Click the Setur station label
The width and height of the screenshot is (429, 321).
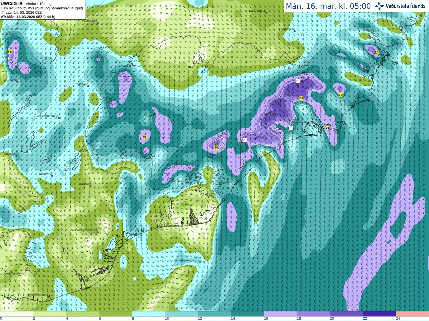click(13, 80)
